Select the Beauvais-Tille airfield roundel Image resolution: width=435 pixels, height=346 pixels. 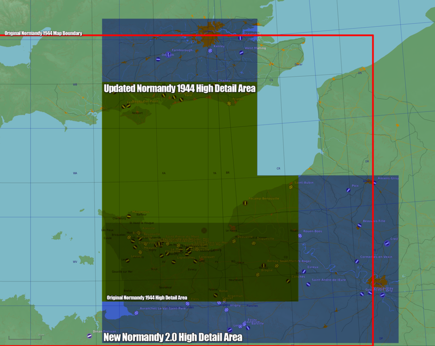pos(359,226)
